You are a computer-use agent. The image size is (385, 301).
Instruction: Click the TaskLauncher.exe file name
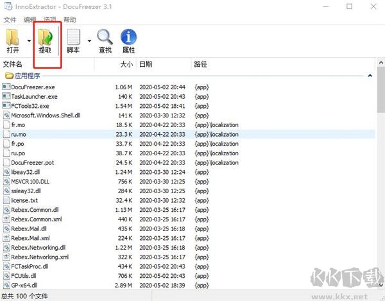coord(35,96)
